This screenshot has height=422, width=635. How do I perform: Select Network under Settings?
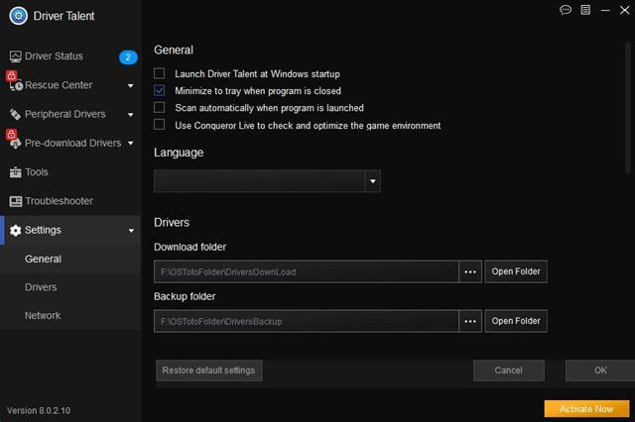(70, 316)
